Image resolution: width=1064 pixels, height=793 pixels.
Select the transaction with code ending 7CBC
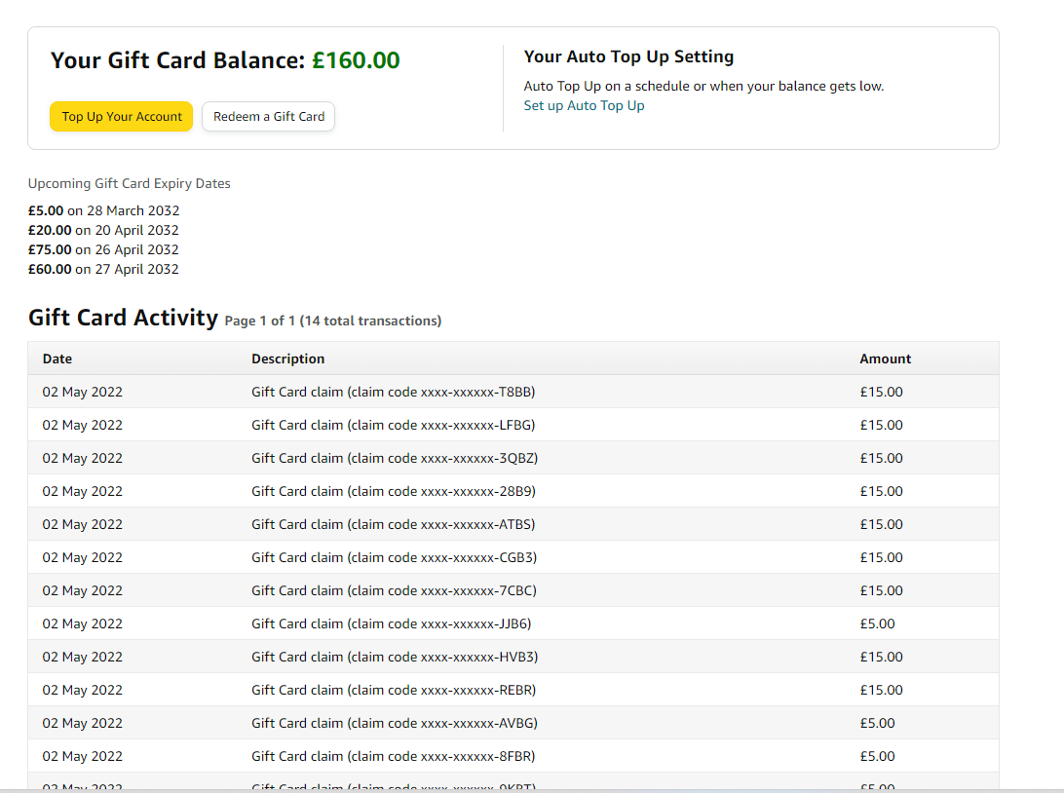point(394,590)
